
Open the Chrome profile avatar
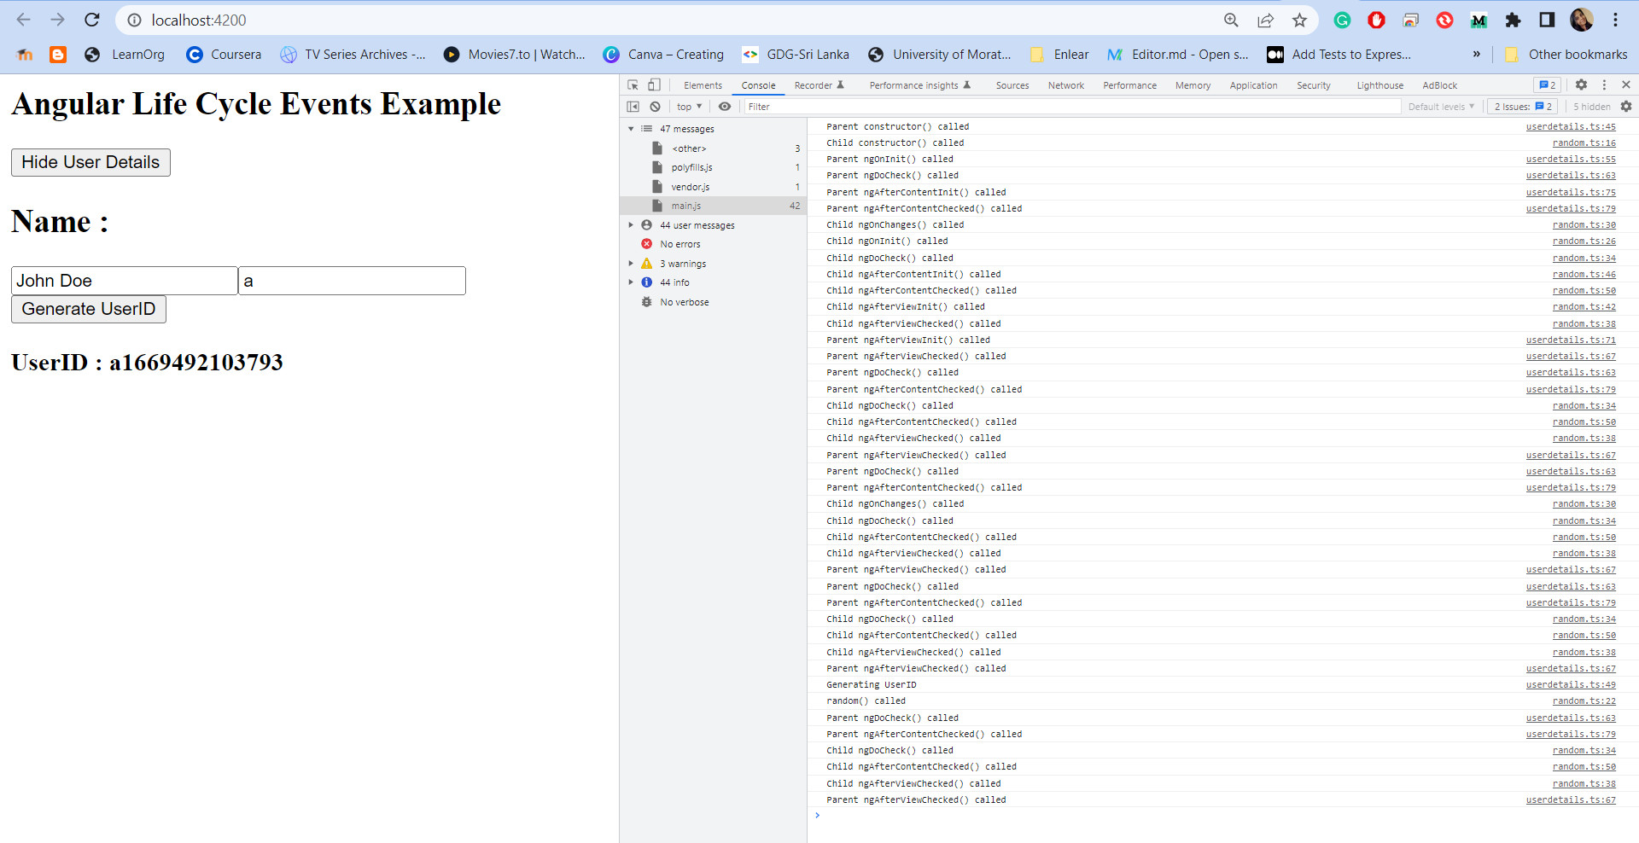click(x=1581, y=20)
